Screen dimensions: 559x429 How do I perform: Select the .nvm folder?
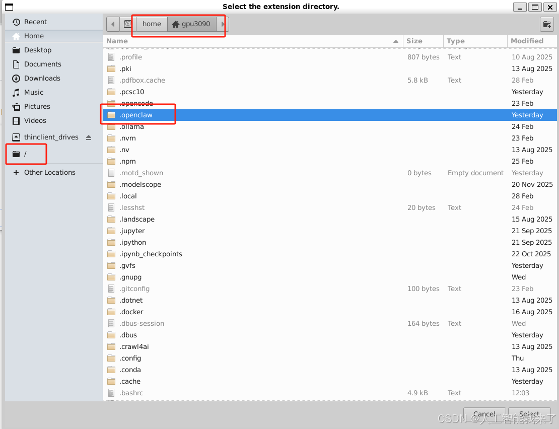[330, 138]
